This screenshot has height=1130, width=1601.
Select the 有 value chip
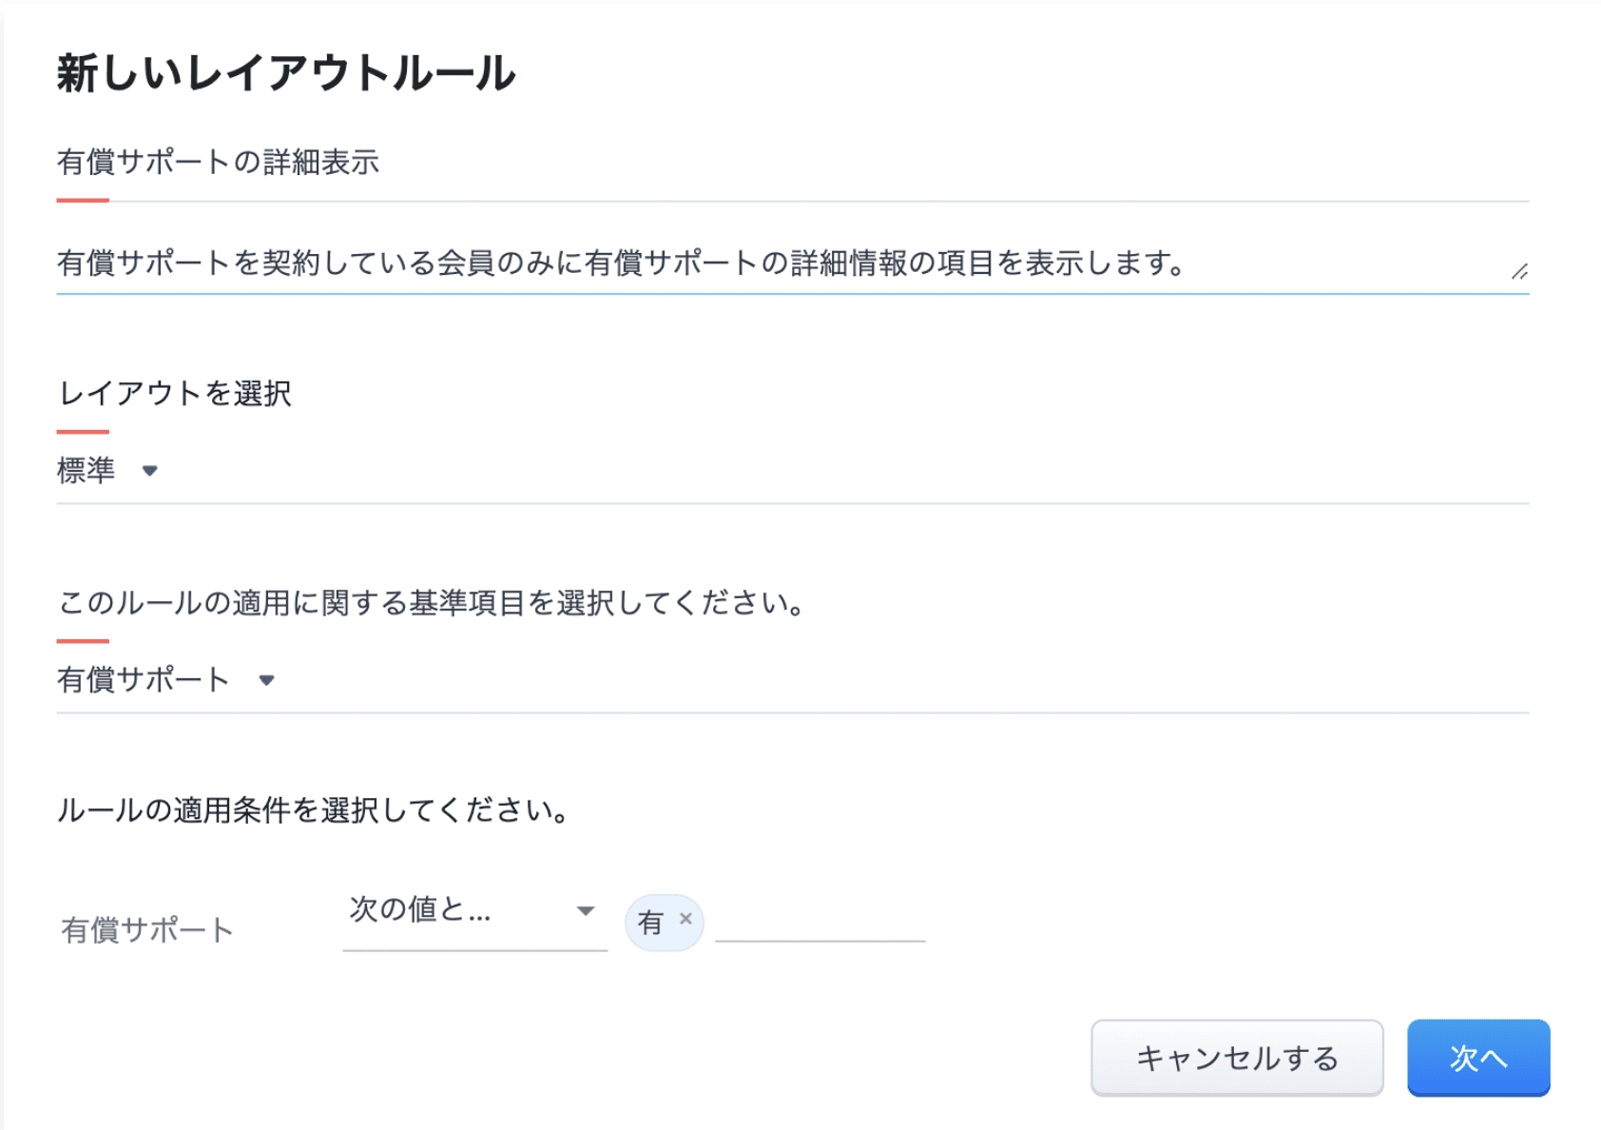[x=650, y=923]
